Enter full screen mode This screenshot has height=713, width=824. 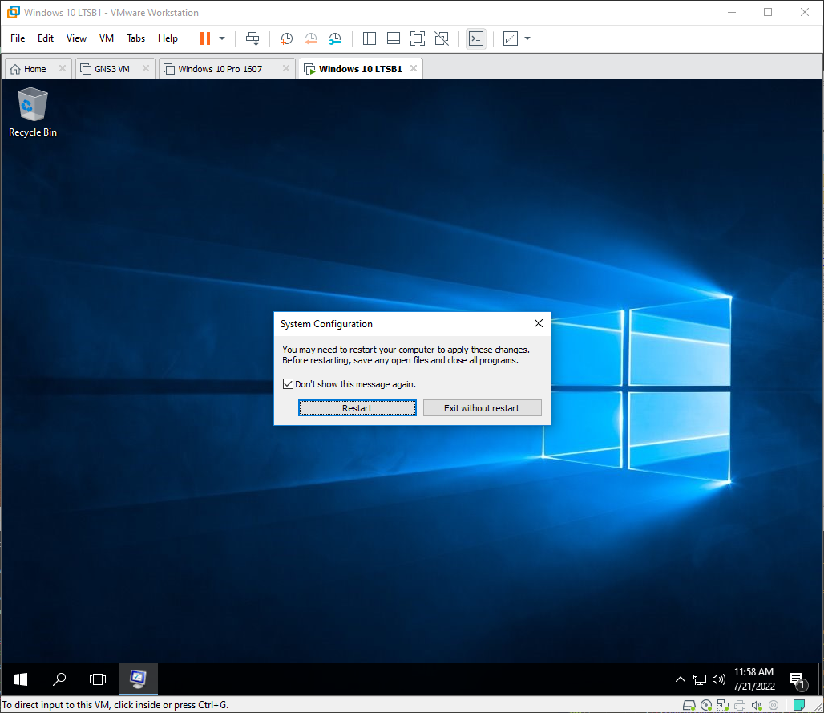[x=418, y=38]
